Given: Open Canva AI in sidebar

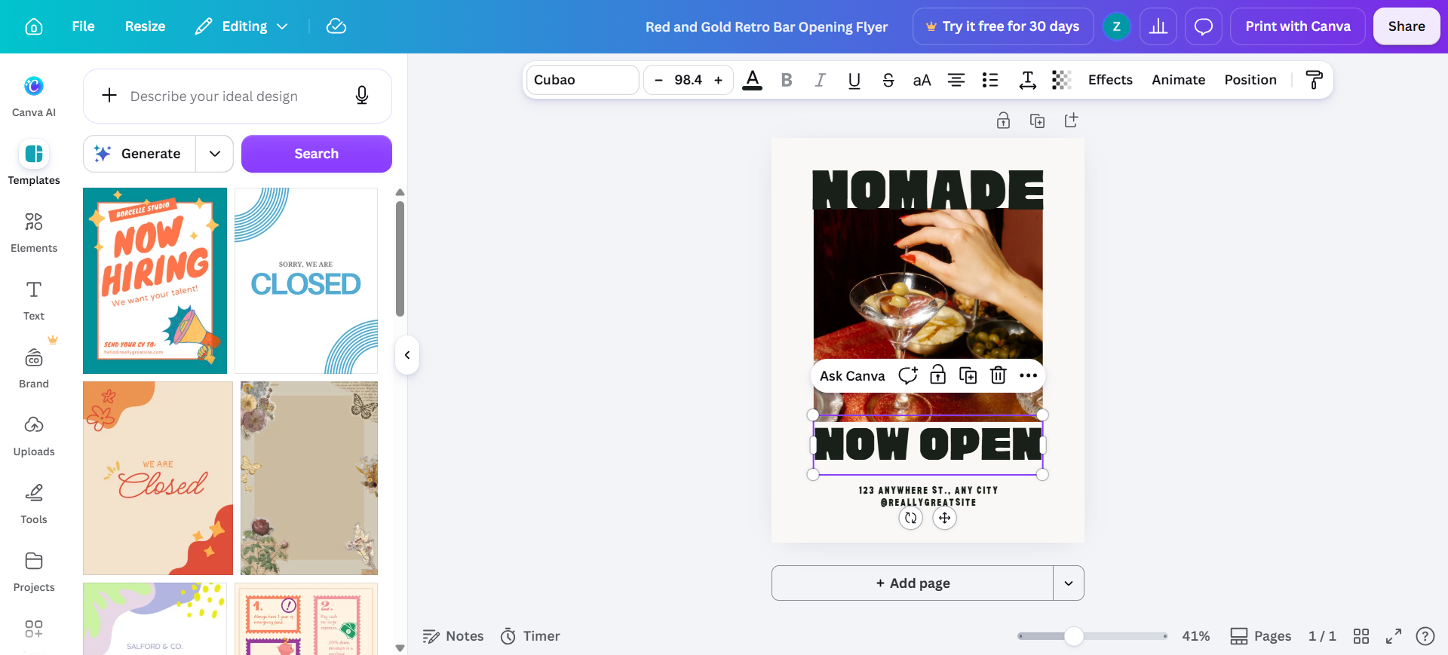Looking at the screenshot, I should pos(34,96).
